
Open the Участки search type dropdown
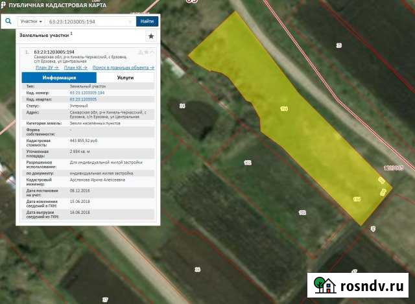pyautogui.click(x=32, y=21)
